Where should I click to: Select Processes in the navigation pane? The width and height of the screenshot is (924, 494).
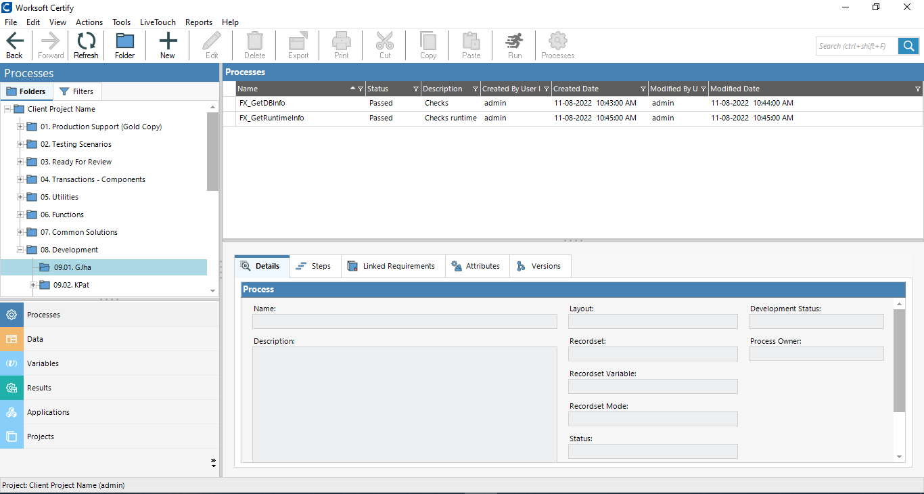point(110,315)
